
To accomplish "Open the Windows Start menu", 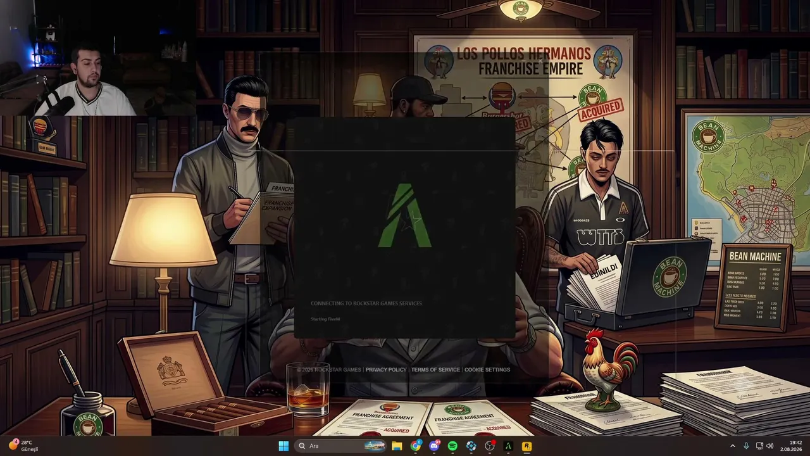I will click(x=283, y=446).
